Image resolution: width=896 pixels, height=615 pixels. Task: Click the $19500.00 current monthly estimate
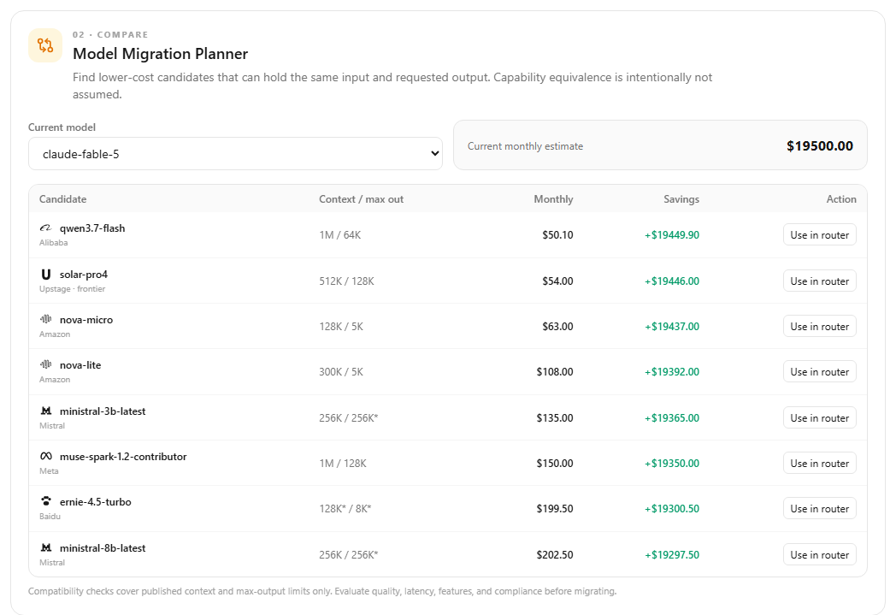pos(819,145)
